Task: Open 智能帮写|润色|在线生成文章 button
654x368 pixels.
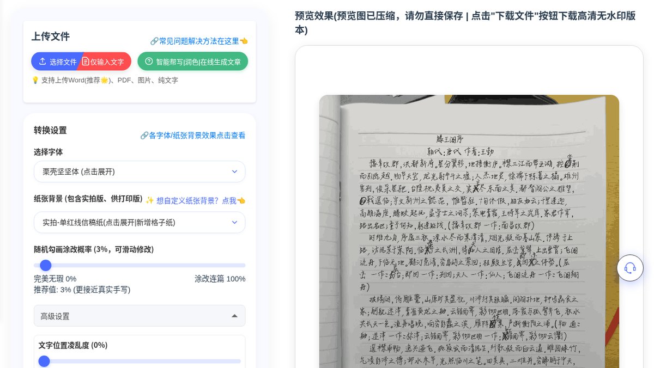Action: 192,62
